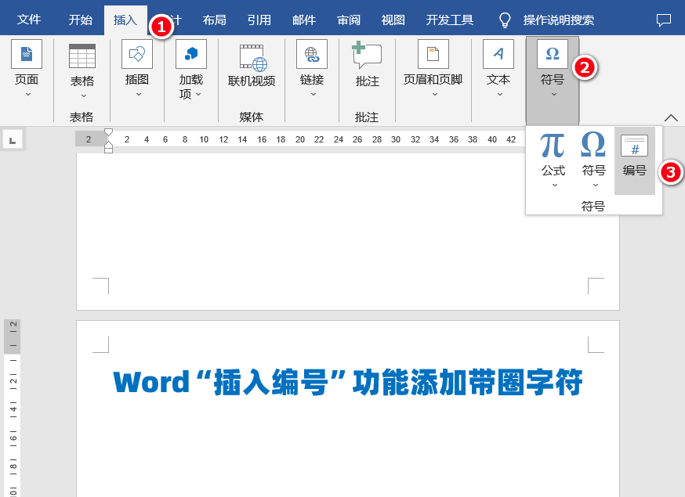Switch to the 邮件 Mailings tab

coord(304,20)
